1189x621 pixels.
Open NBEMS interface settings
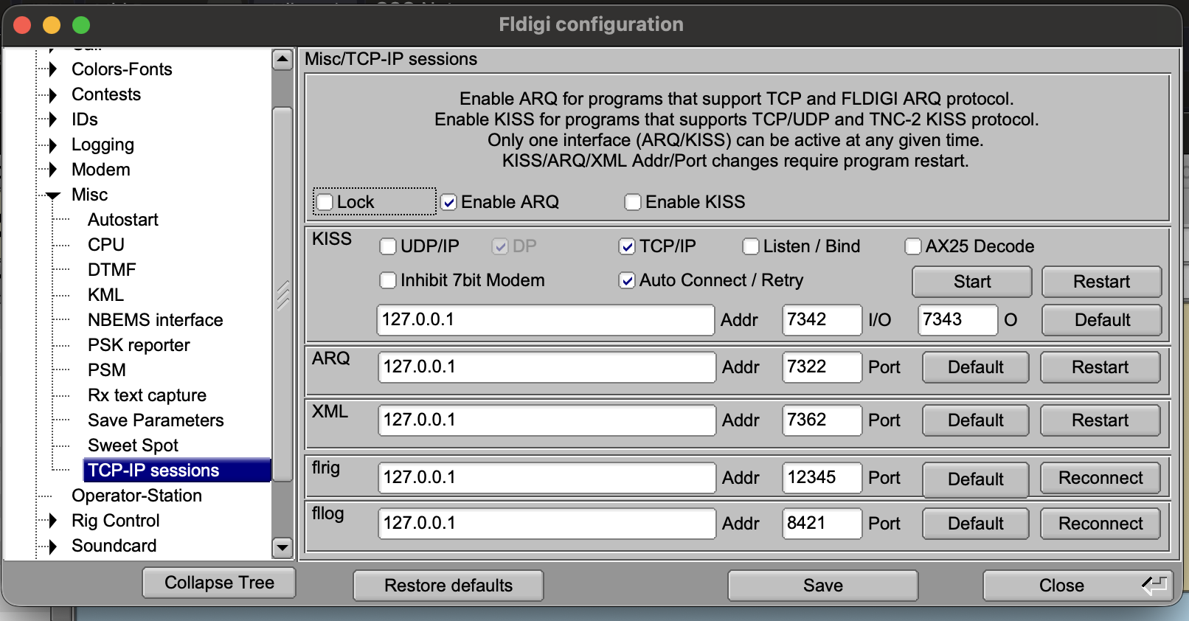(x=156, y=320)
